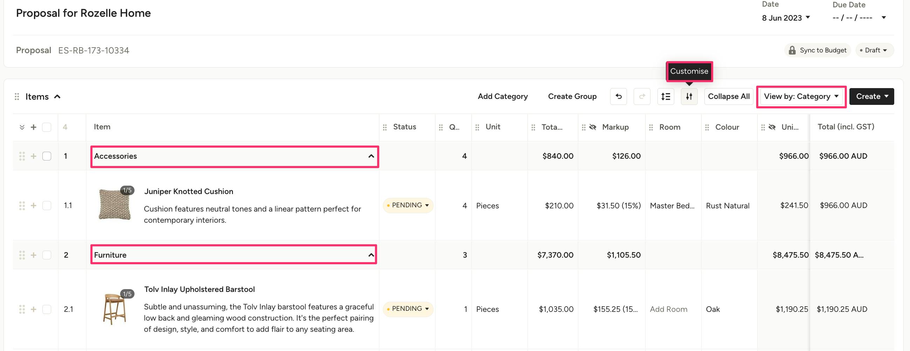Select all items with header checkbox
910x351 pixels.
(47, 127)
